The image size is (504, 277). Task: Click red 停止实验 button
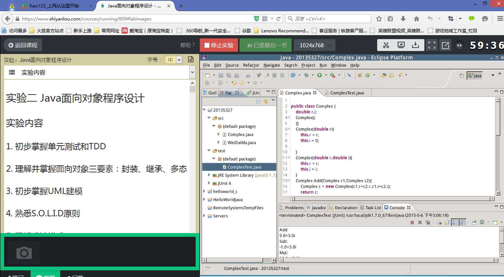[x=219, y=45]
